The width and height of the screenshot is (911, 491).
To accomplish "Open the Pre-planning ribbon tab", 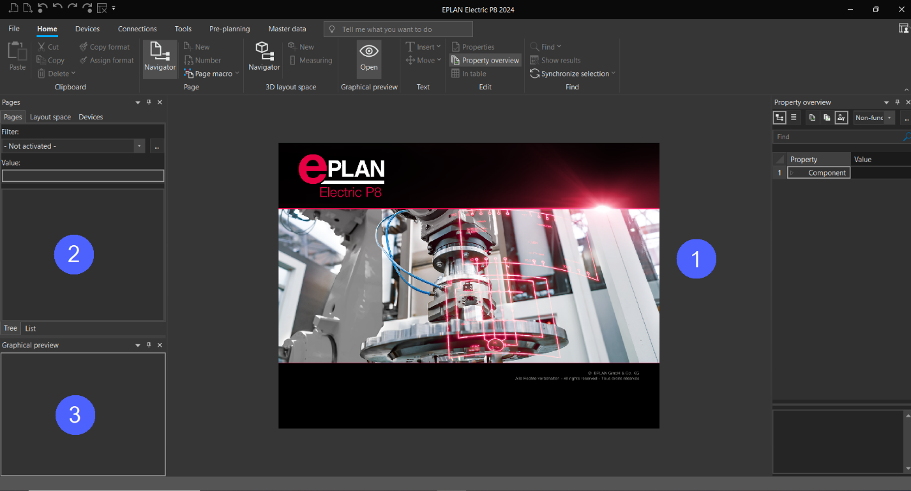I will pyautogui.click(x=229, y=29).
